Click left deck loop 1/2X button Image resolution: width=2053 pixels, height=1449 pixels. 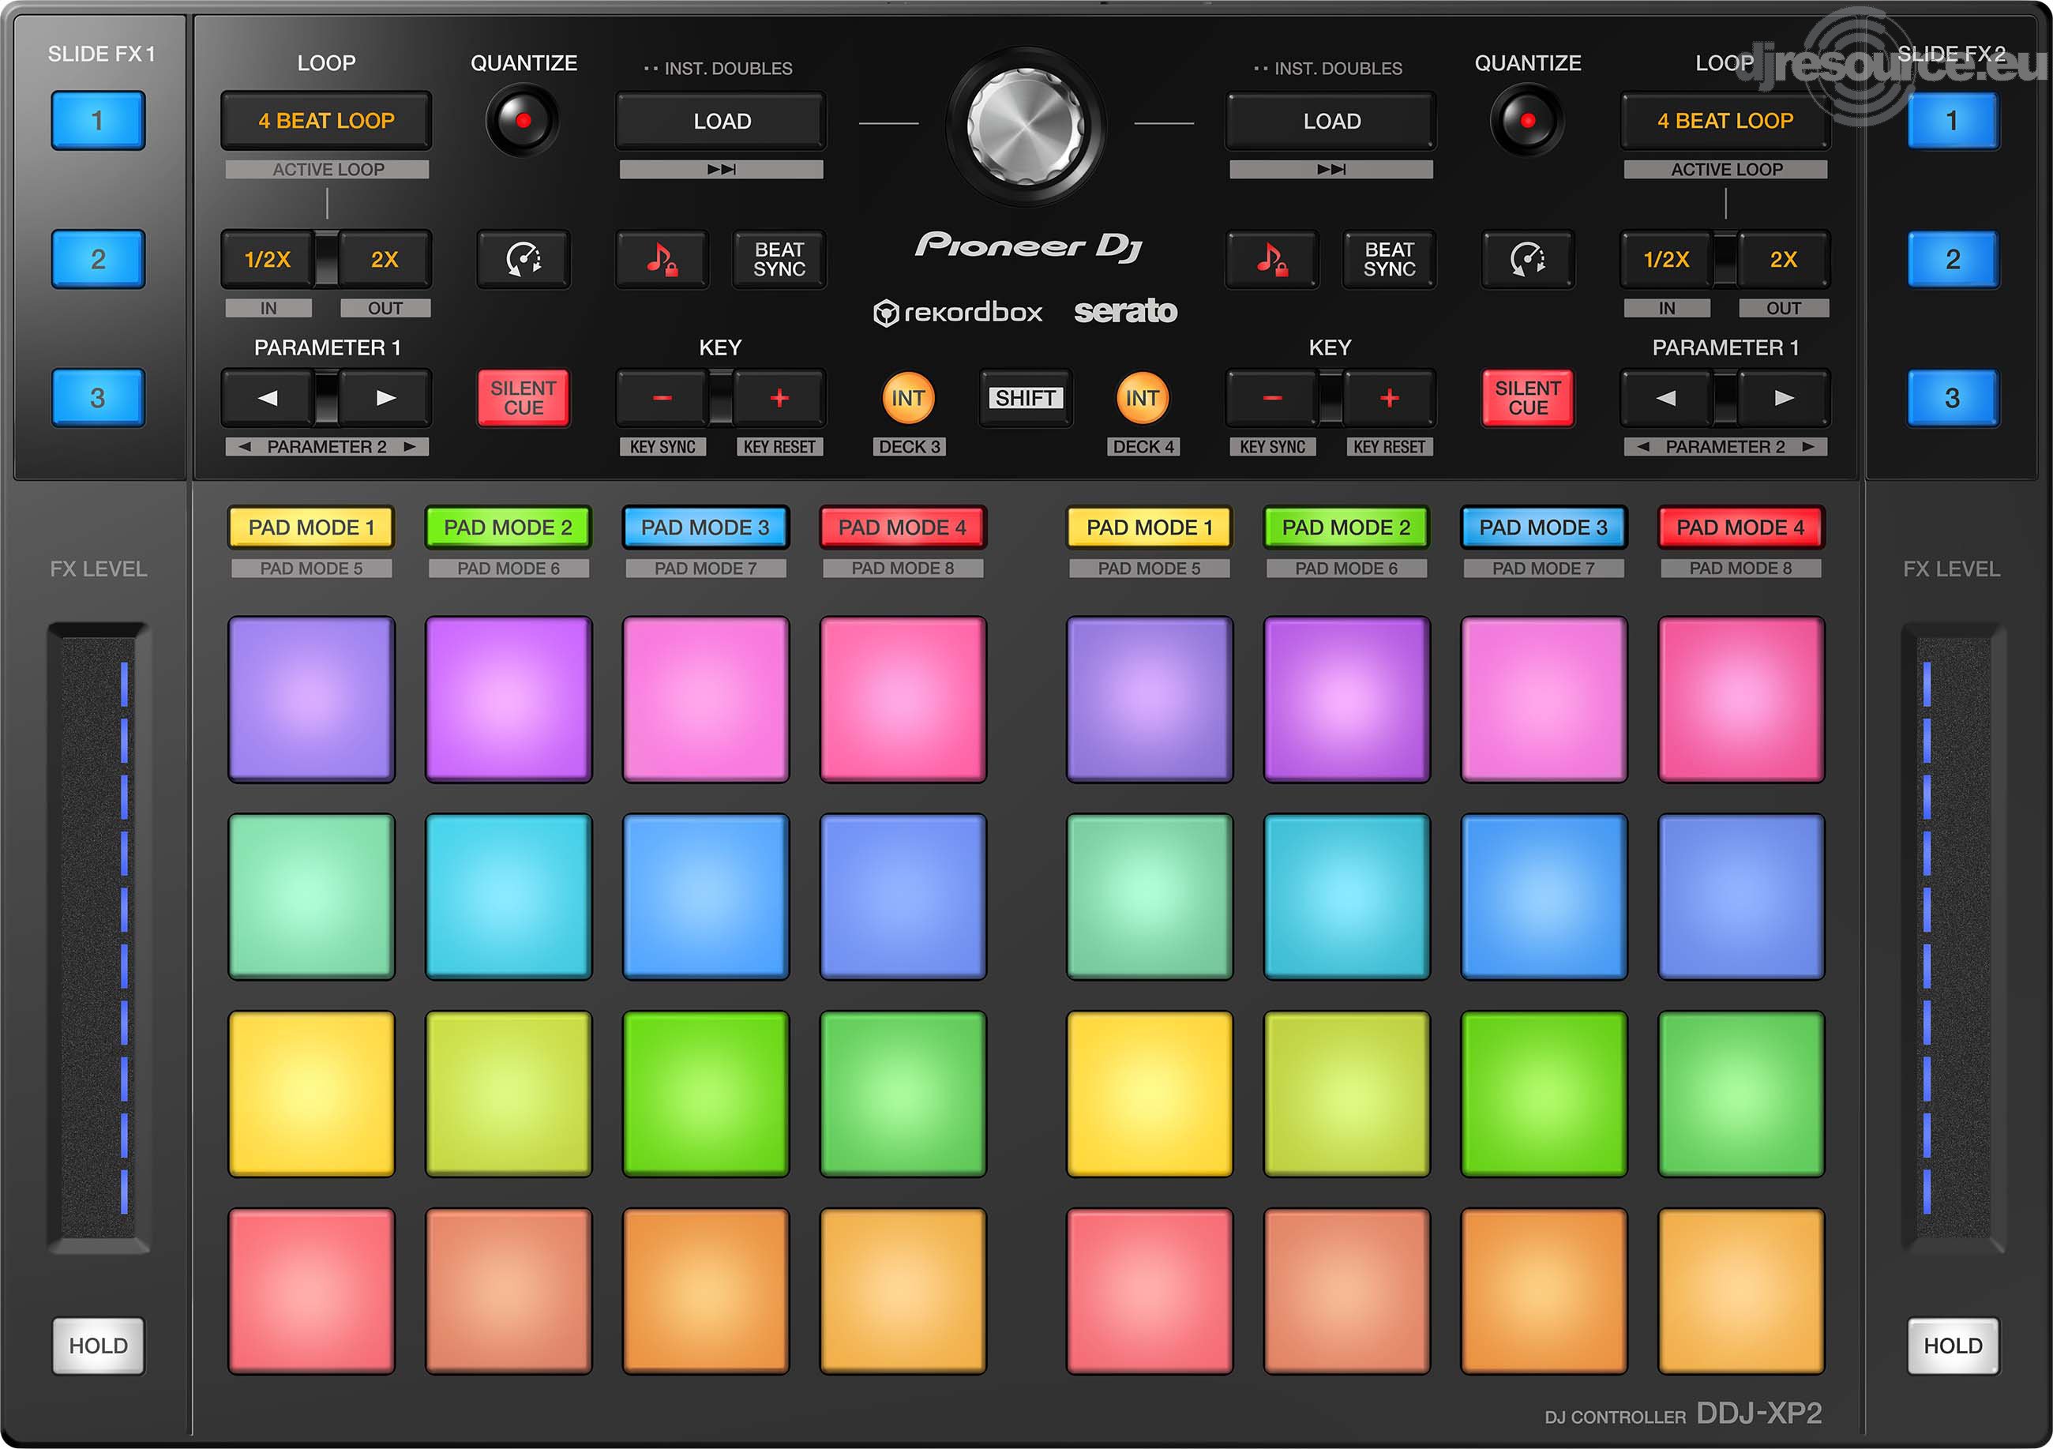268,259
